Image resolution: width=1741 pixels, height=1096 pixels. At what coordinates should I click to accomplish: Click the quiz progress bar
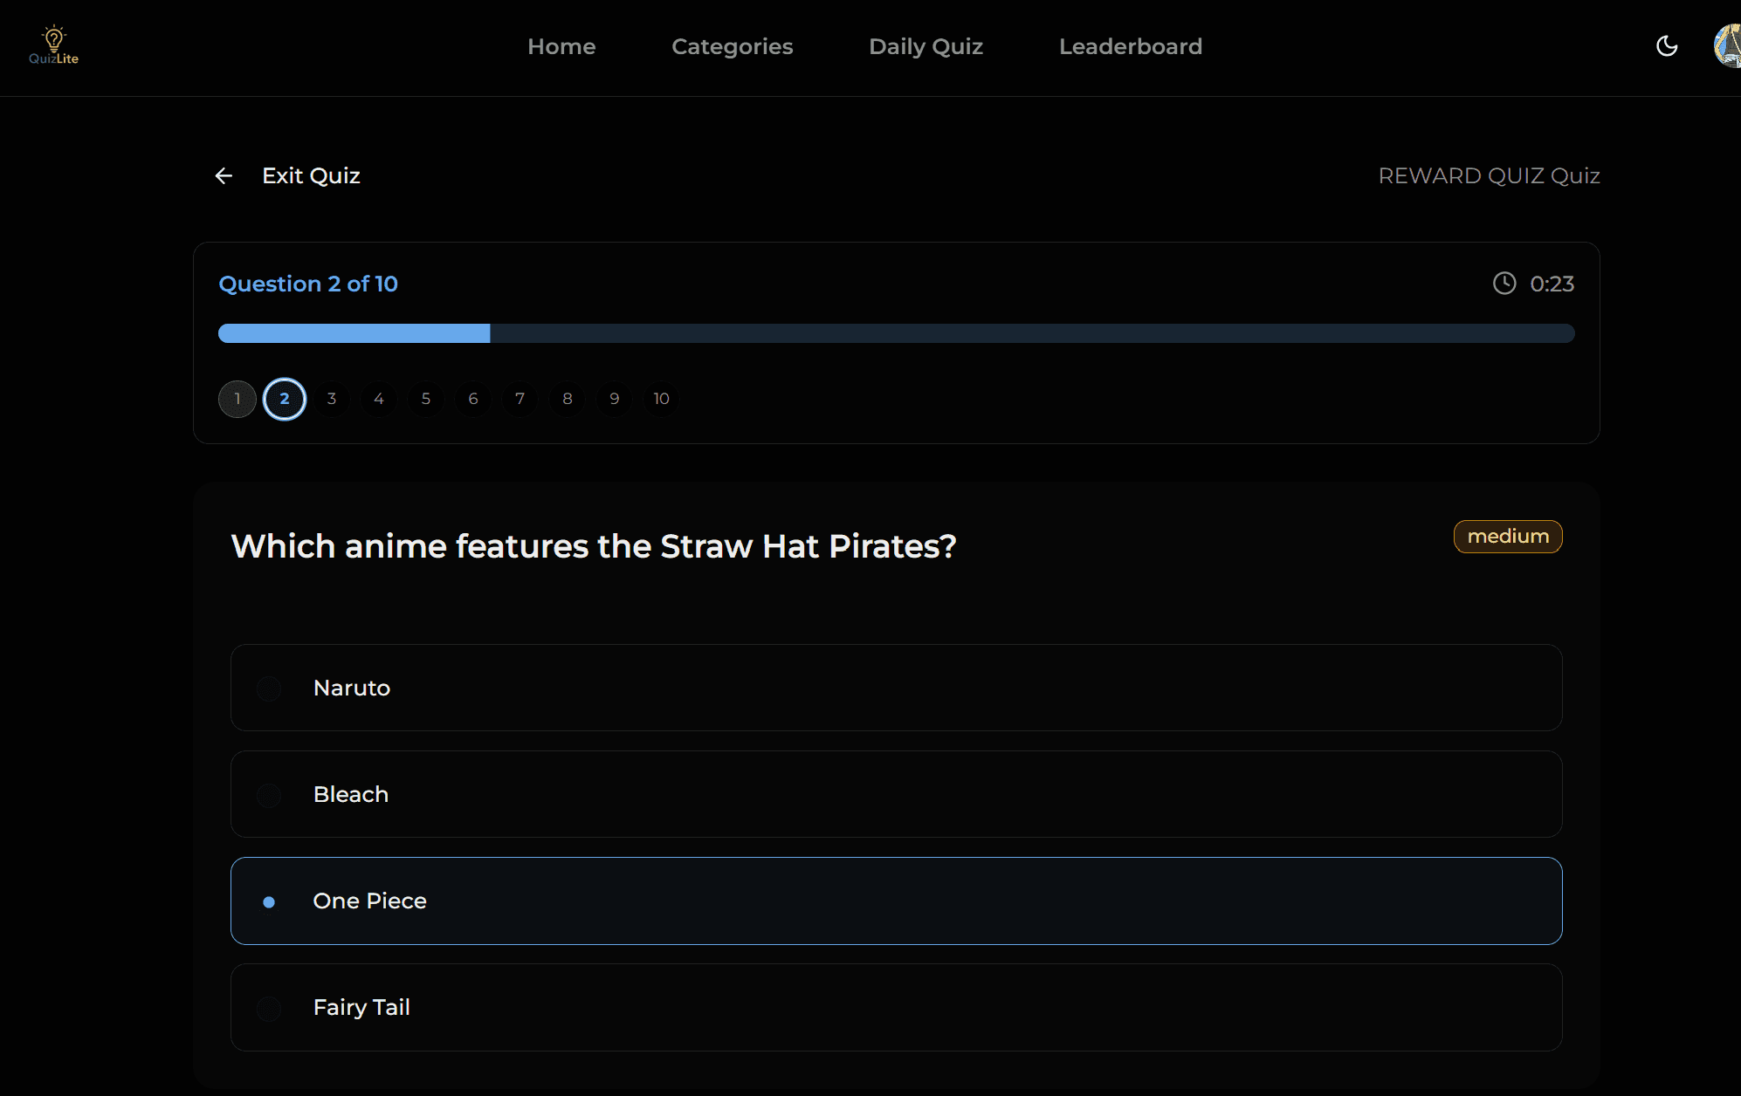(x=896, y=333)
